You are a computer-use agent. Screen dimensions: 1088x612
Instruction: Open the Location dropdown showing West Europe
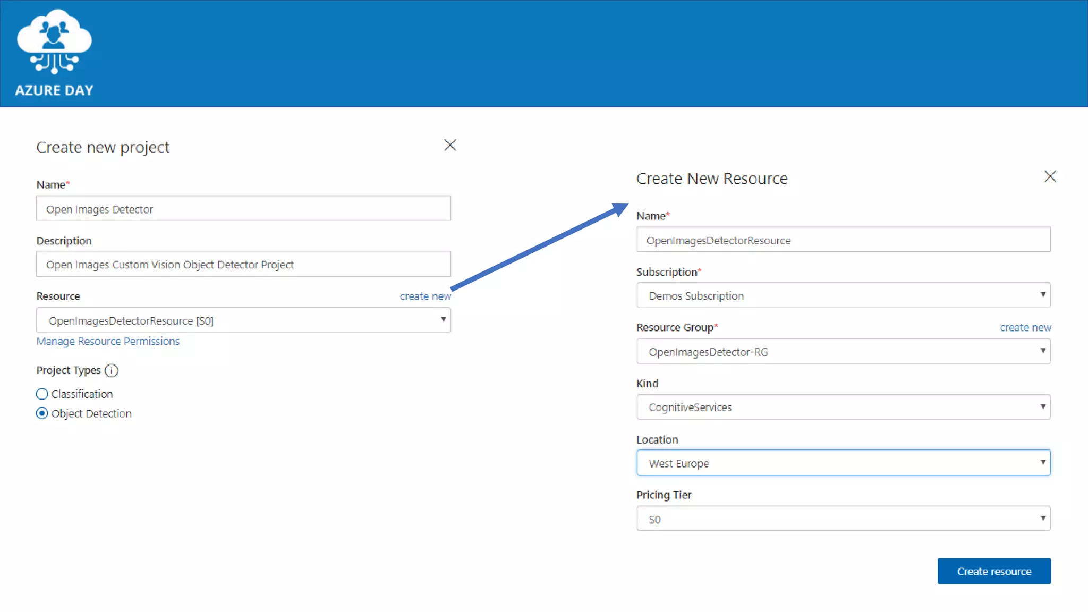tap(843, 463)
